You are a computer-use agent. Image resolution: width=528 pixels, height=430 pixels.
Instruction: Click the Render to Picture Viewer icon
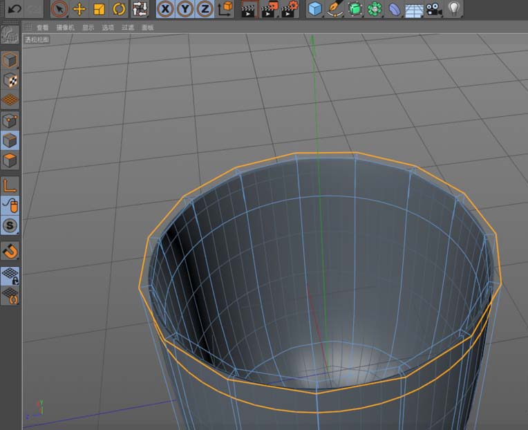tap(270, 9)
